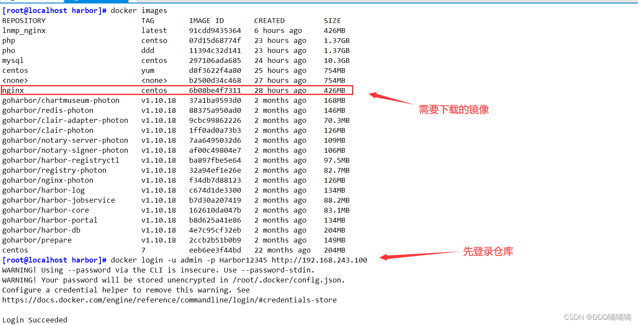Click goharbor/prepare repository
Image resolution: width=638 pixels, height=325 pixels.
(37, 240)
